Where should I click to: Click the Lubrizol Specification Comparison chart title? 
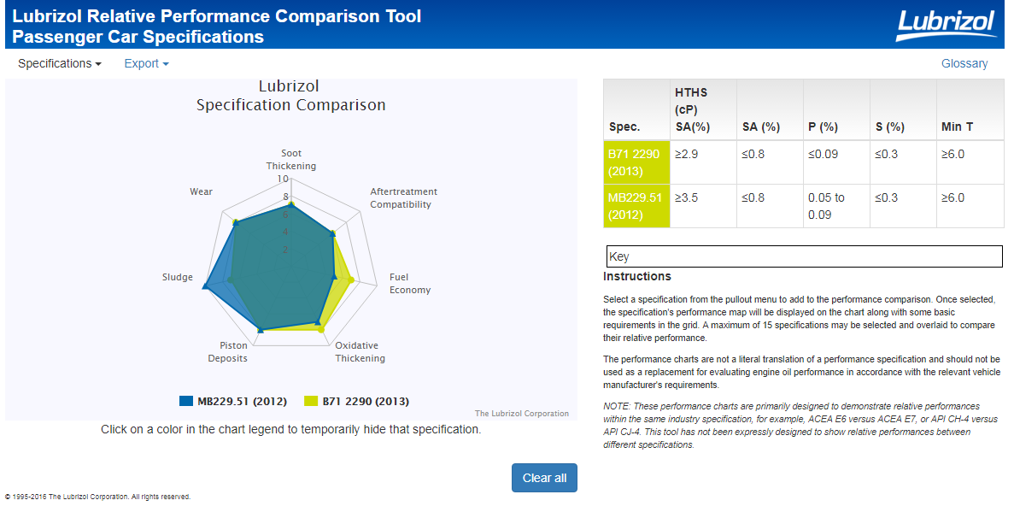[x=290, y=95]
